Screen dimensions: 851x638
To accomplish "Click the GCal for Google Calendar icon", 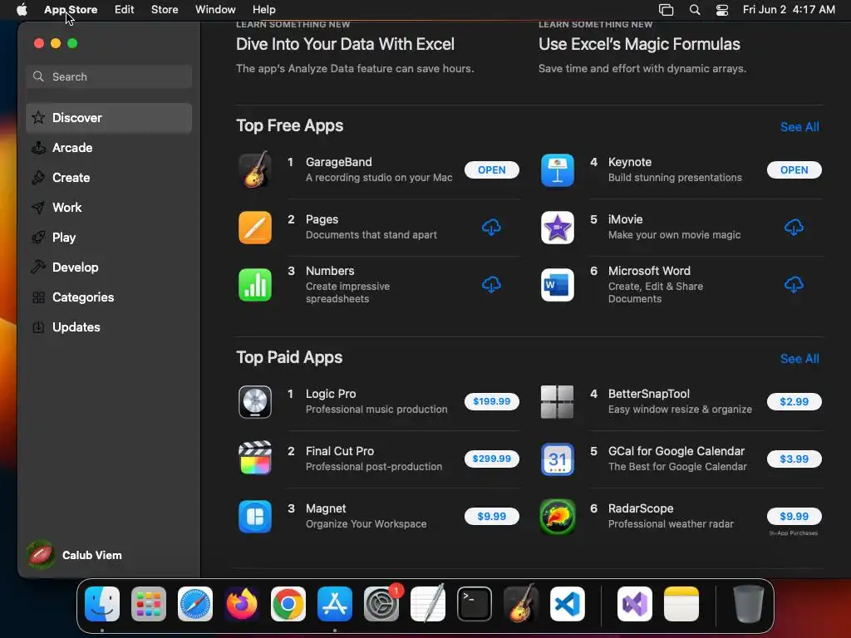I will coord(558,459).
